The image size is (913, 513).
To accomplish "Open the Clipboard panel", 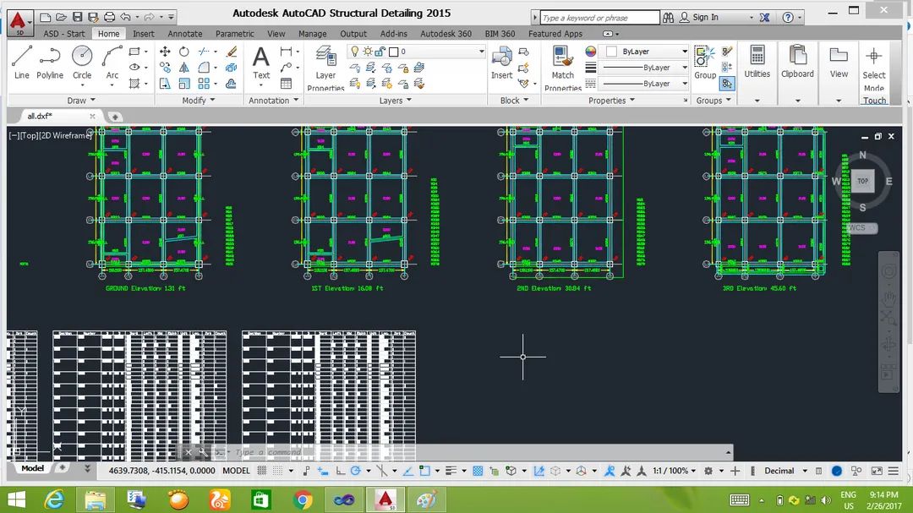I will 797,63.
